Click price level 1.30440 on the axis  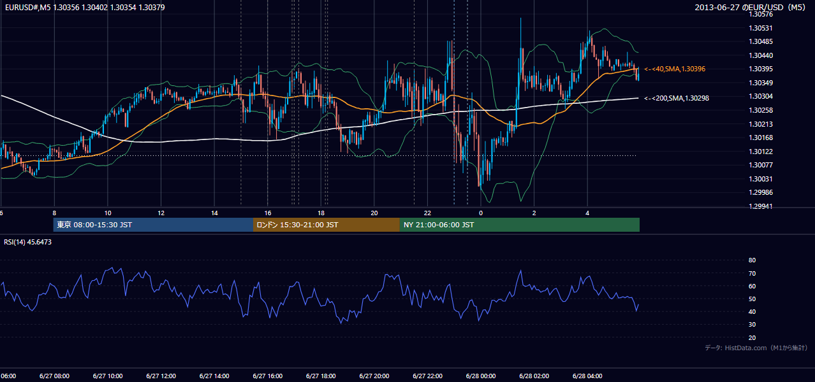761,55
